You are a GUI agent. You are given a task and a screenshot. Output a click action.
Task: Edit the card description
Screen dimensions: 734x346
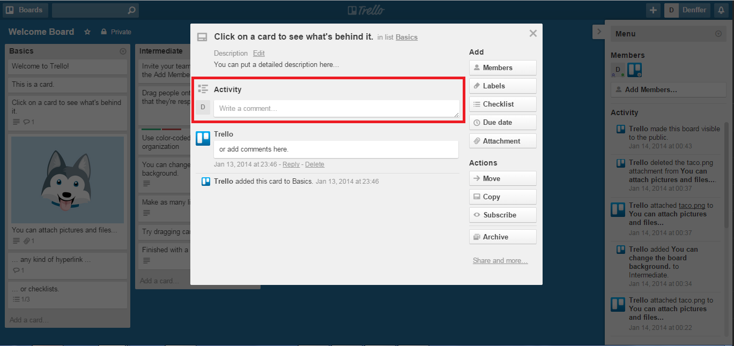259,53
